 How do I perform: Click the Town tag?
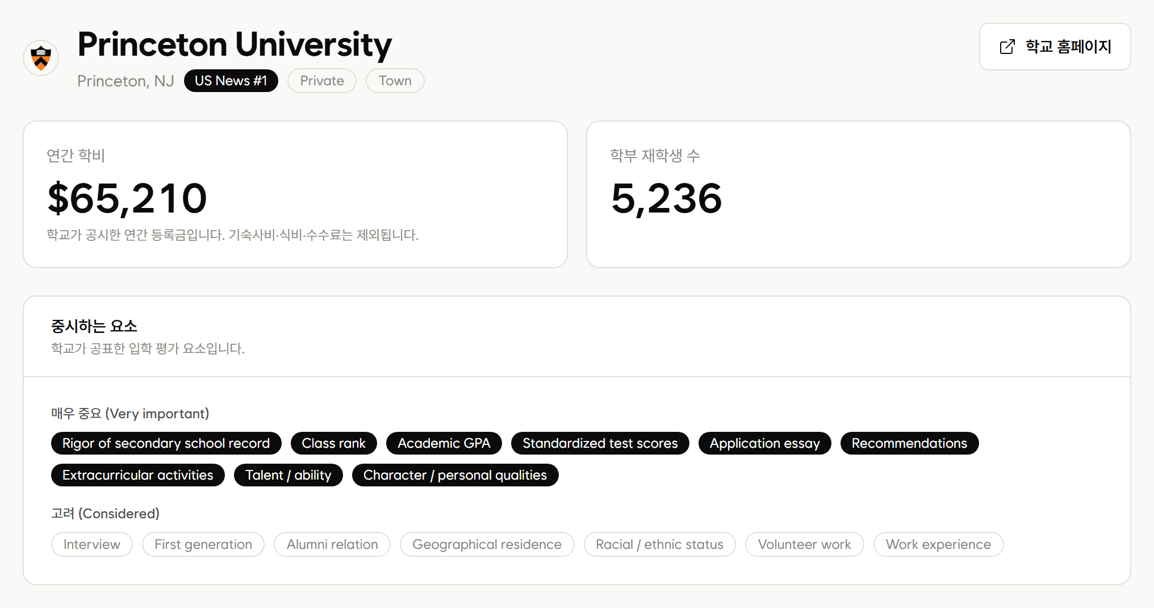tap(395, 81)
